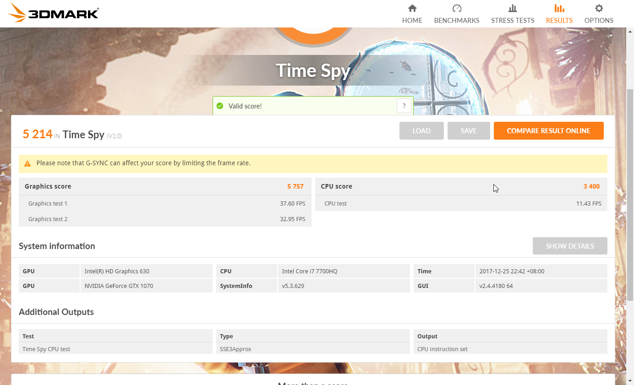Open the OPTIONS tab label

point(599,21)
